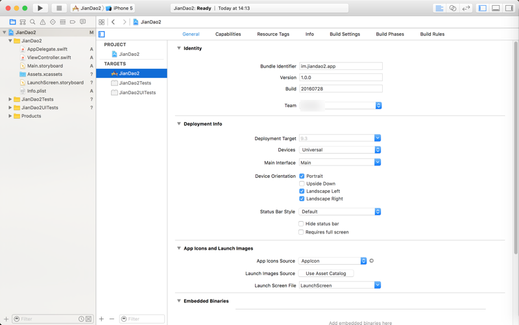Collapse the Identity section
The image size is (519, 325).
tap(179, 48)
